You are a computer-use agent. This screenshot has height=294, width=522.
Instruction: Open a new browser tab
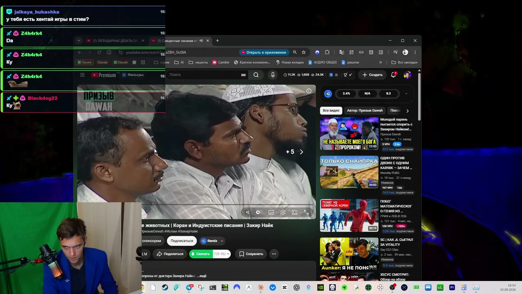[217, 41]
